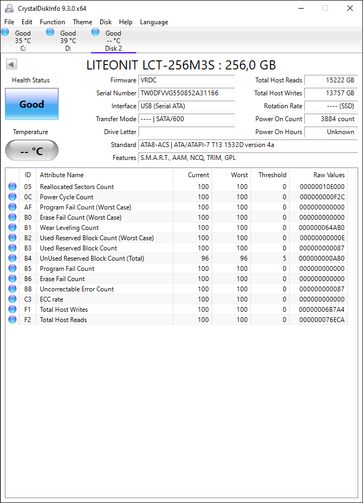Viewport: 363px width, 503px height.
Task: Select Disk 2 status orb
Action: tap(95, 32)
